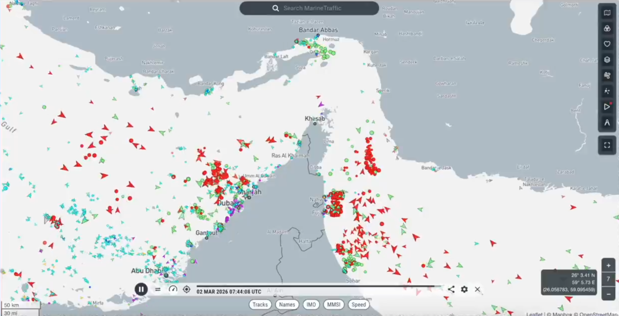Show the wind weather overlay icon
Screen dimensions: 619x316
(607, 75)
